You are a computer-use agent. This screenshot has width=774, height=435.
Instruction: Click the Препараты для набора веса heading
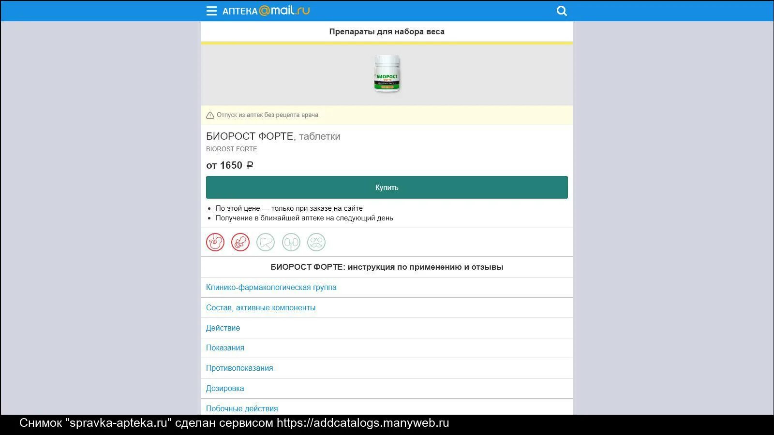click(x=387, y=31)
